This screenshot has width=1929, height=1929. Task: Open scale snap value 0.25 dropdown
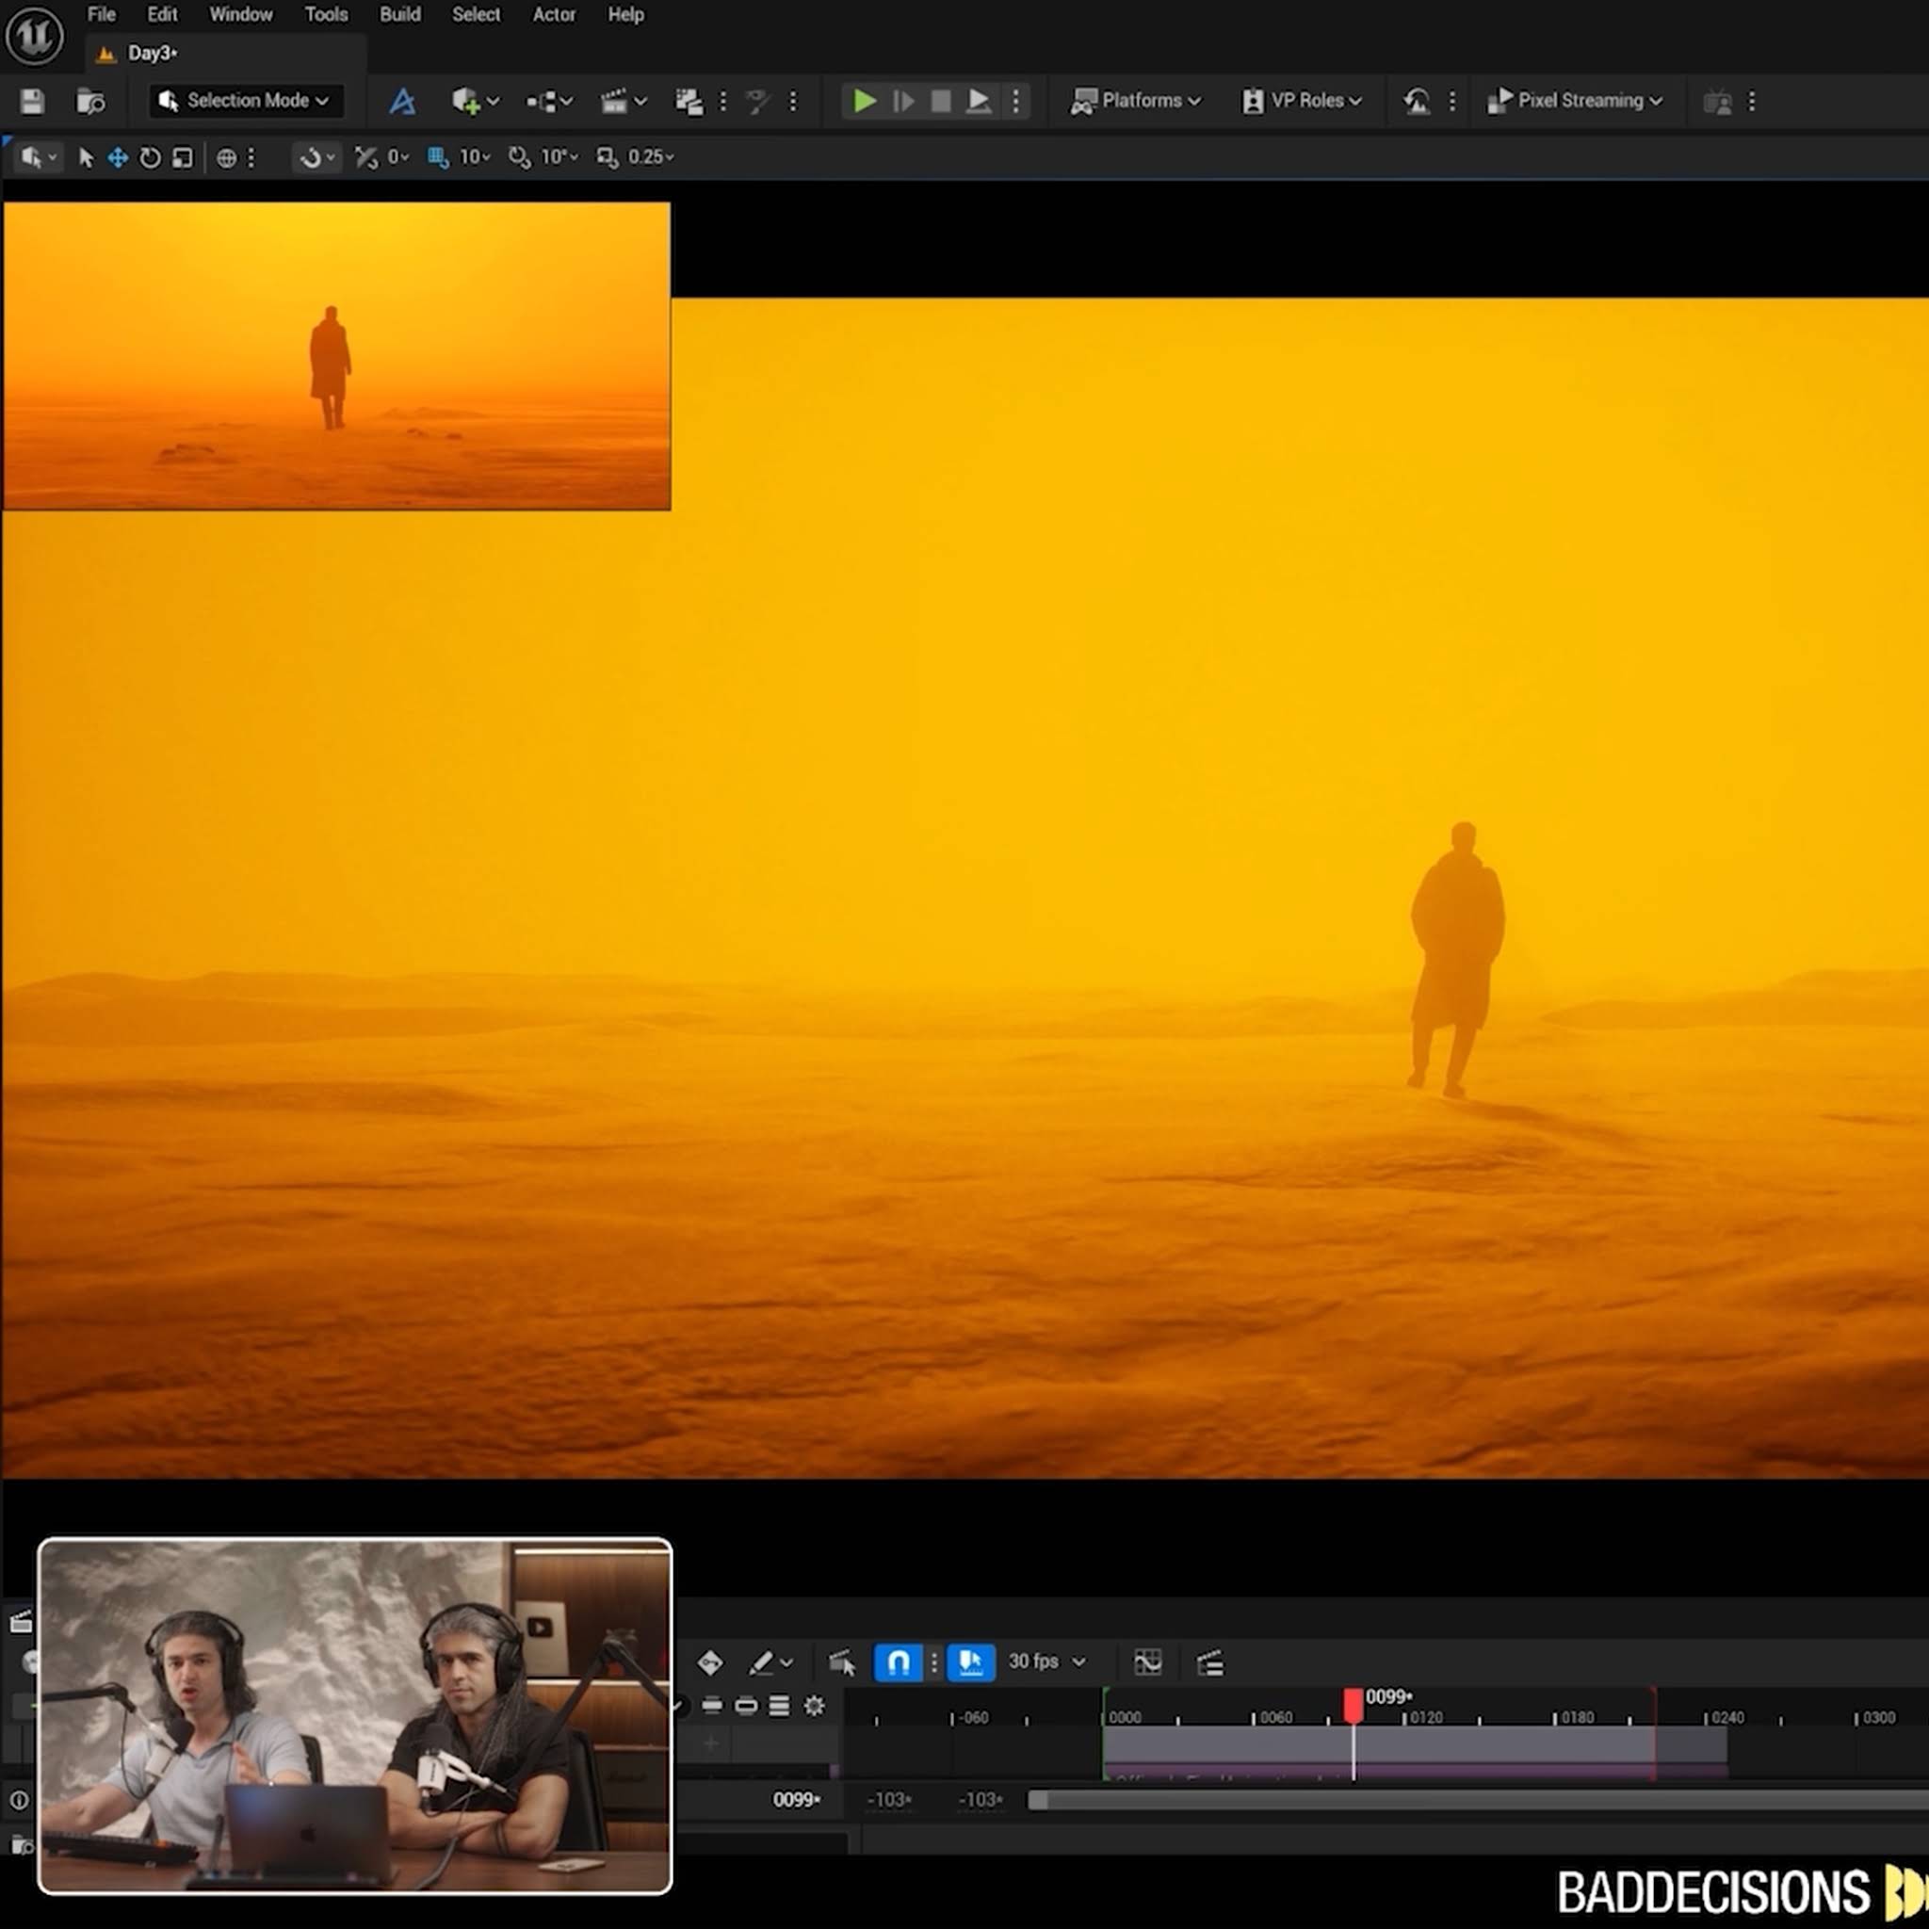tap(651, 157)
